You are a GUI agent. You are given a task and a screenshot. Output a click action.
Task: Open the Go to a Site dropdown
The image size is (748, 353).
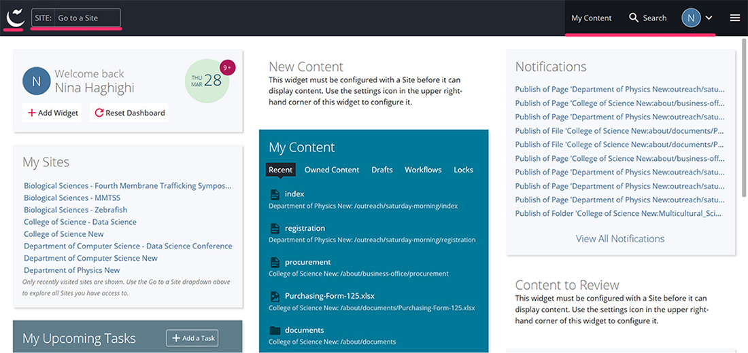click(87, 18)
